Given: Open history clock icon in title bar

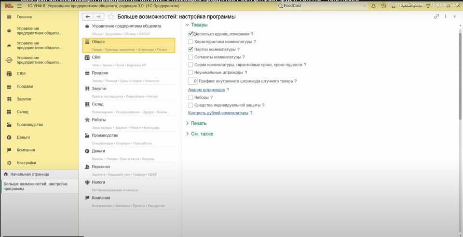Looking at the screenshot, I should click(x=383, y=6).
